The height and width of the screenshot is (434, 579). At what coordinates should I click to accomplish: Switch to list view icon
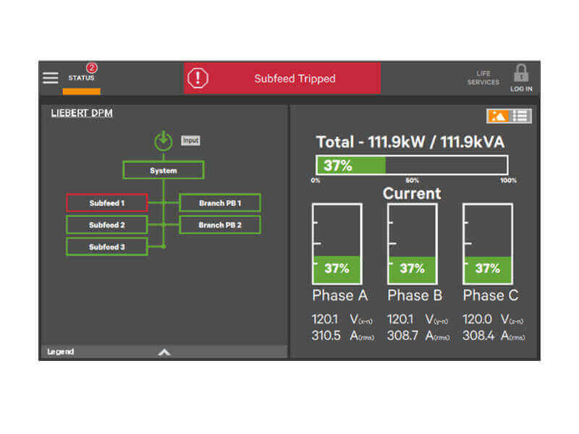point(521,116)
